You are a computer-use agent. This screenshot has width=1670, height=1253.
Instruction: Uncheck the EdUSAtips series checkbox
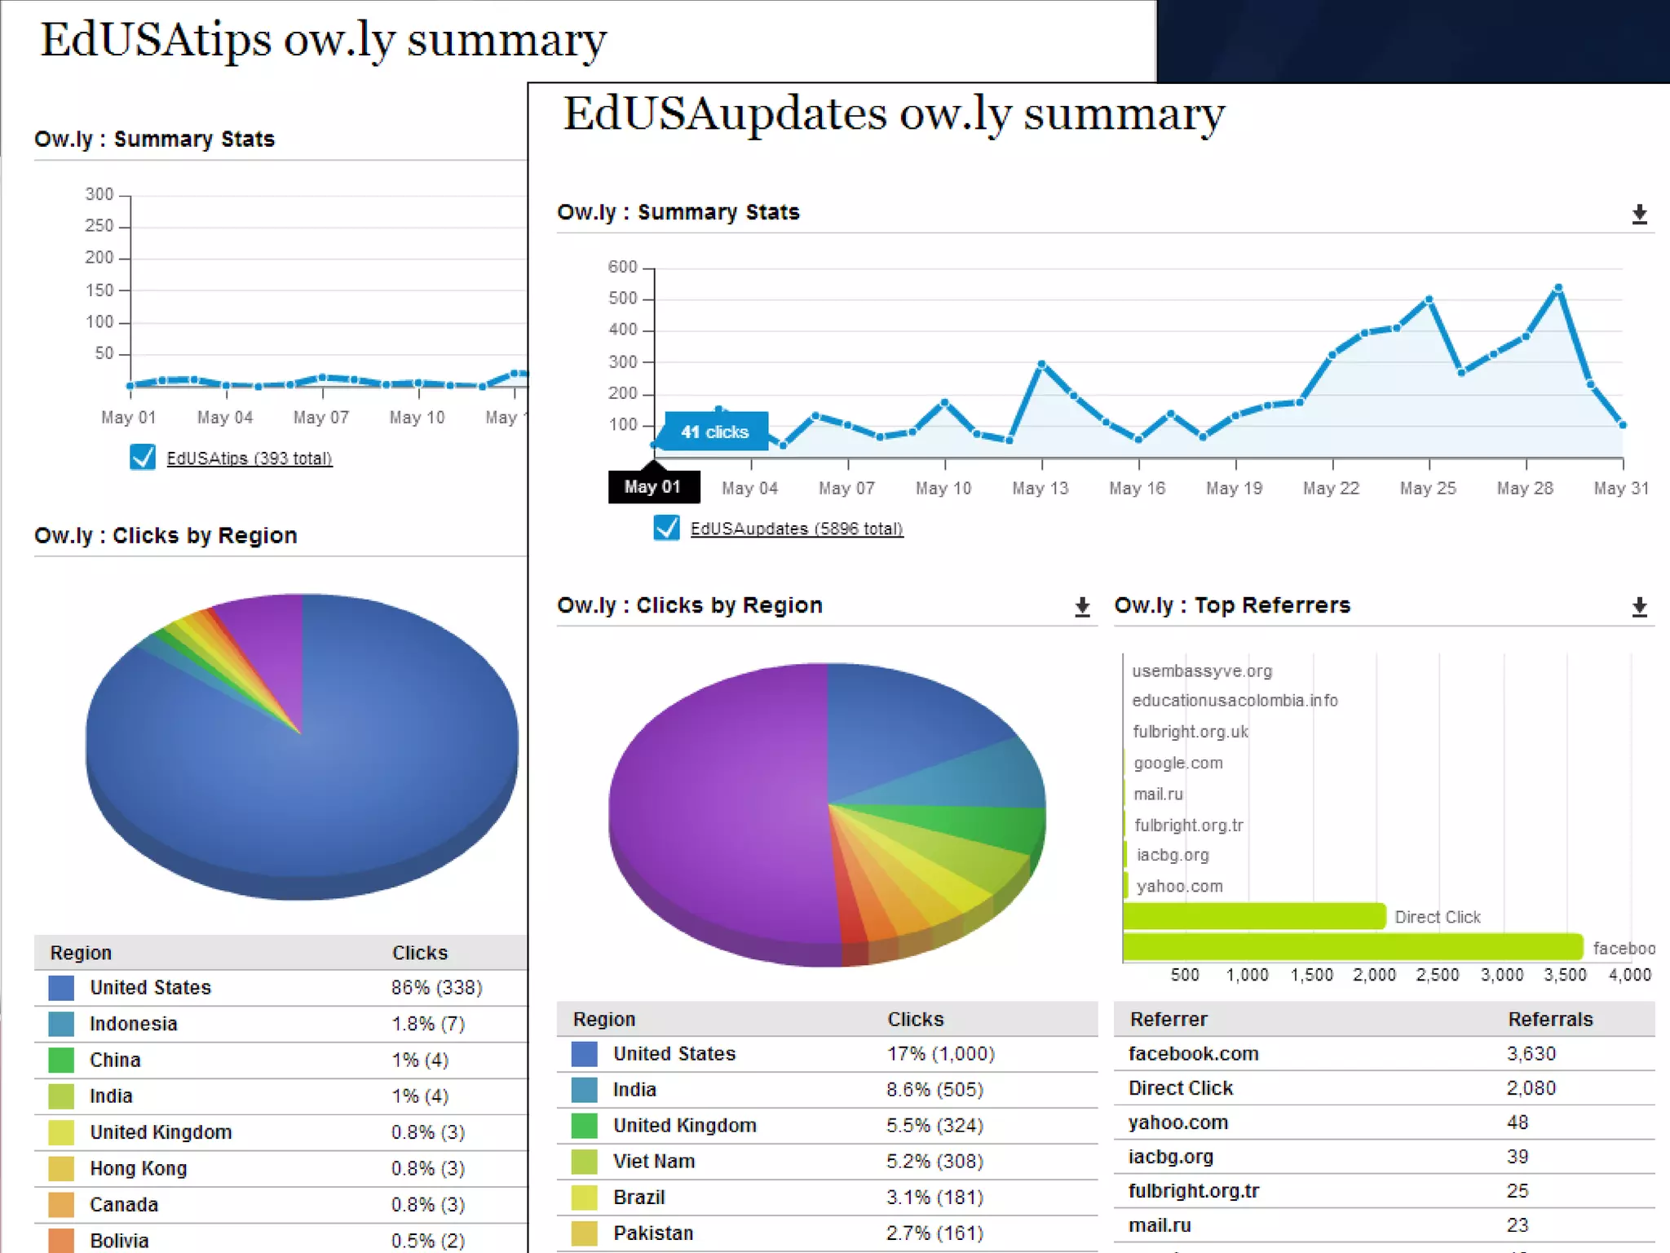(x=143, y=458)
